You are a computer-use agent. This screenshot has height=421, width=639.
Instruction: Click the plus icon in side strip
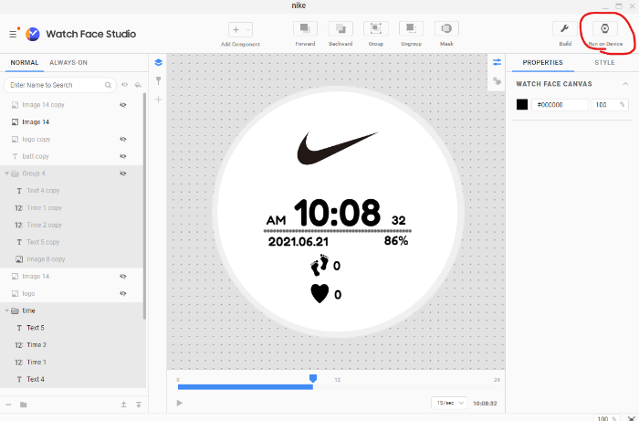(x=158, y=100)
